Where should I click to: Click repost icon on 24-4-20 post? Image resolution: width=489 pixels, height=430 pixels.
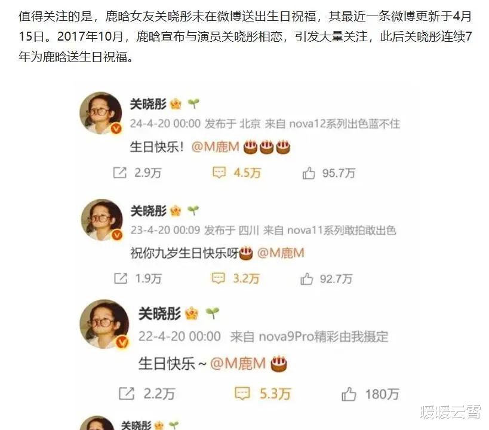[x=120, y=173]
